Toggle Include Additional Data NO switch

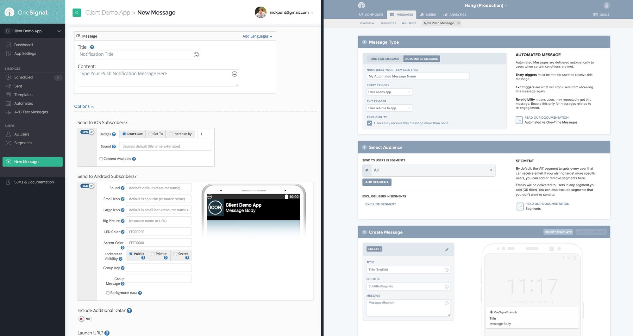click(85, 319)
